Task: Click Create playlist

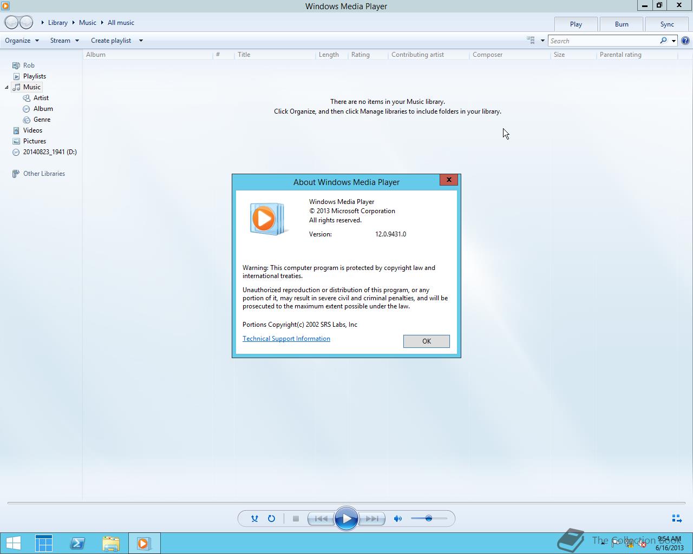Action: coord(111,41)
